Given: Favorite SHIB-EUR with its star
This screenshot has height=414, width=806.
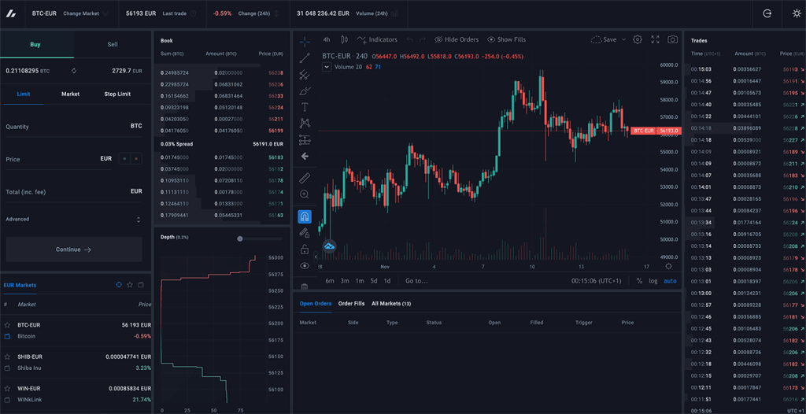Looking at the screenshot, I should [x=7, y=357].
